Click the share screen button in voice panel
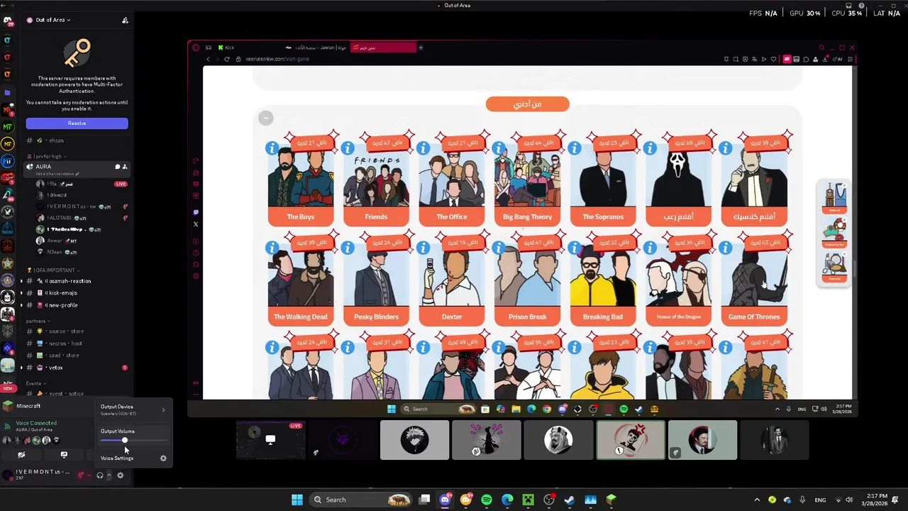 click(x=64, y=455)
